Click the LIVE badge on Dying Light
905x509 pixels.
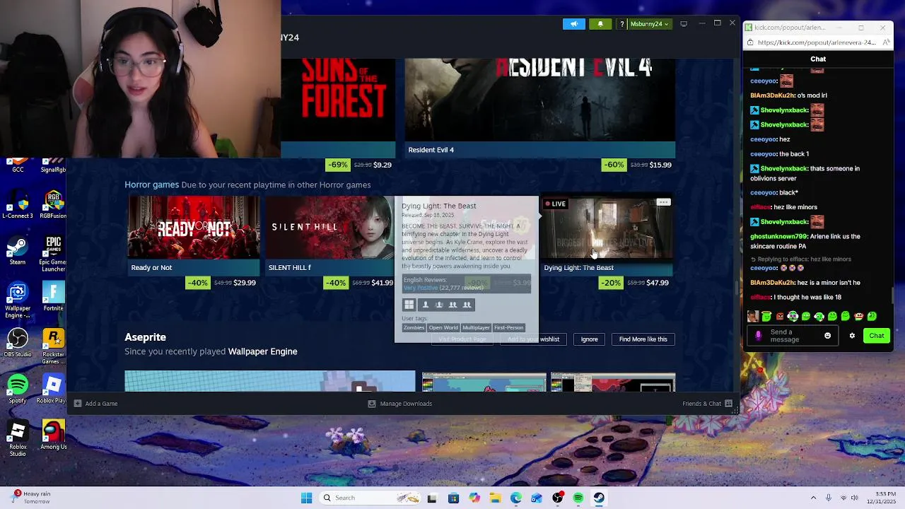(555, 204)
